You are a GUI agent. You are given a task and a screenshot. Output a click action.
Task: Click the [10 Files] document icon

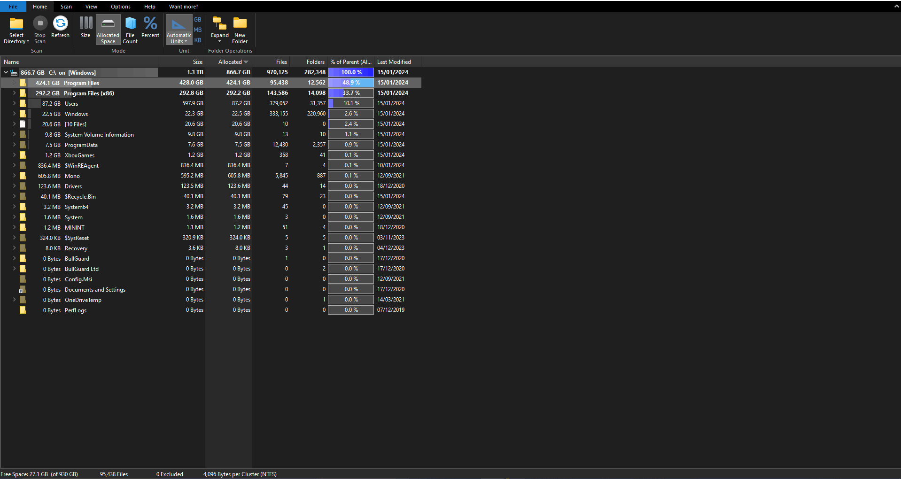23,124
